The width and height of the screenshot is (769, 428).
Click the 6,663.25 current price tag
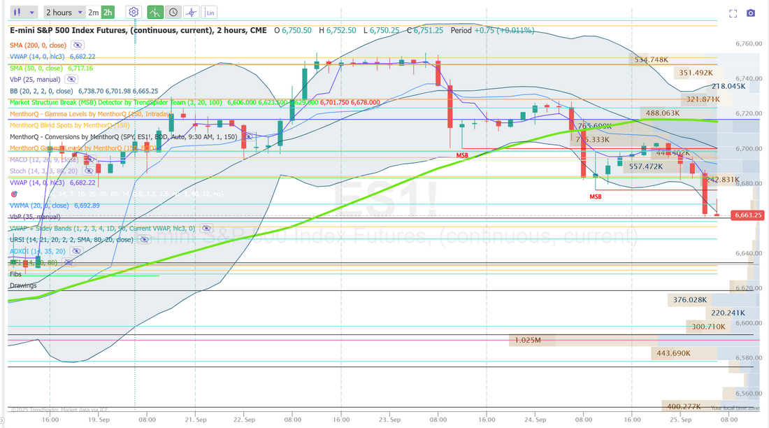tap(747, 215)
